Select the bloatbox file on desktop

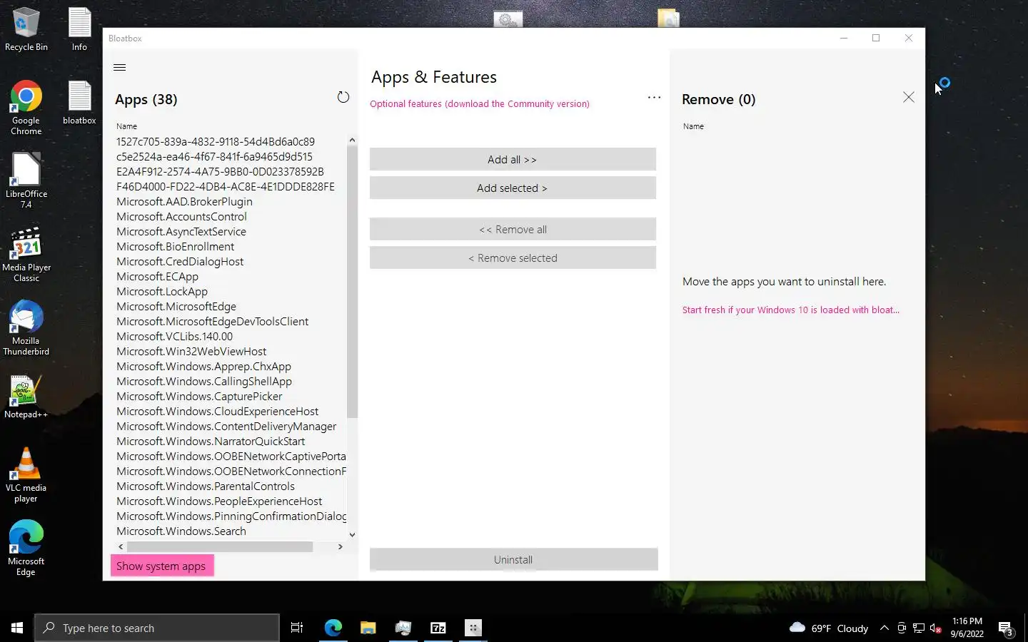79,103
